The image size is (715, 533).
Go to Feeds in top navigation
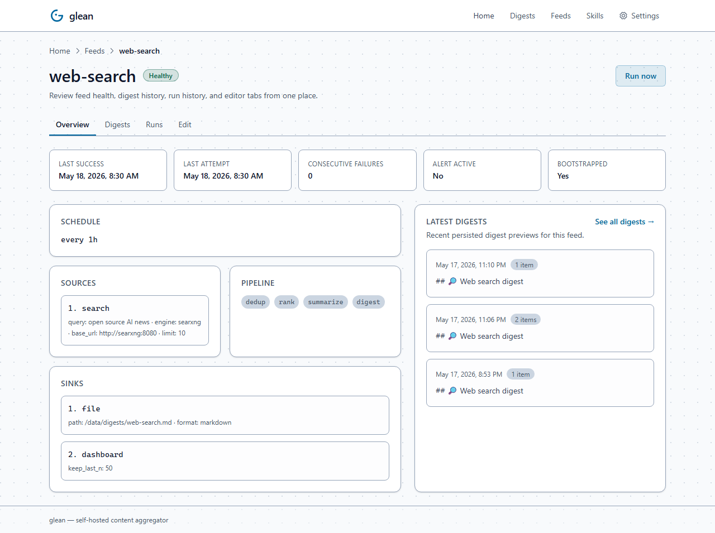560,16
